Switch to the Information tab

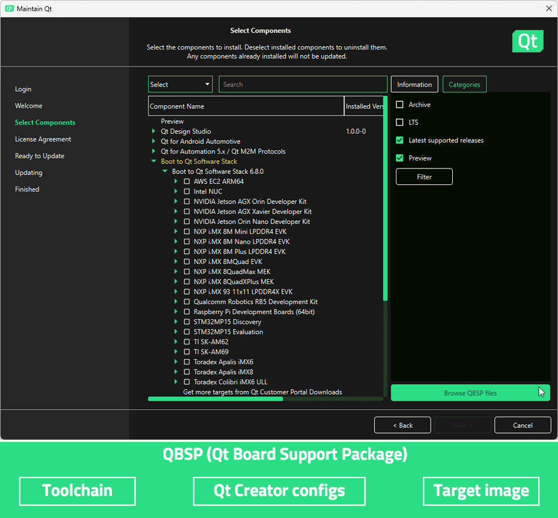[414, 84]
